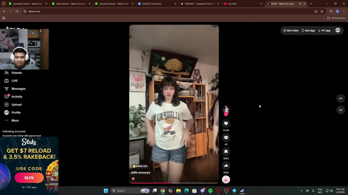Open File Explorer from taskbar
The image size is (348, 195).
click(x=178, y=191)
